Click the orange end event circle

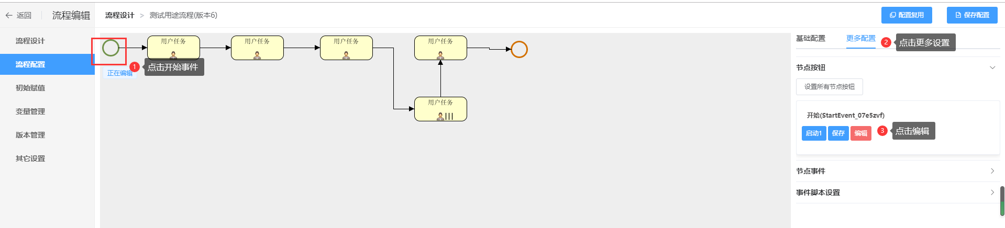click(519, 49)
